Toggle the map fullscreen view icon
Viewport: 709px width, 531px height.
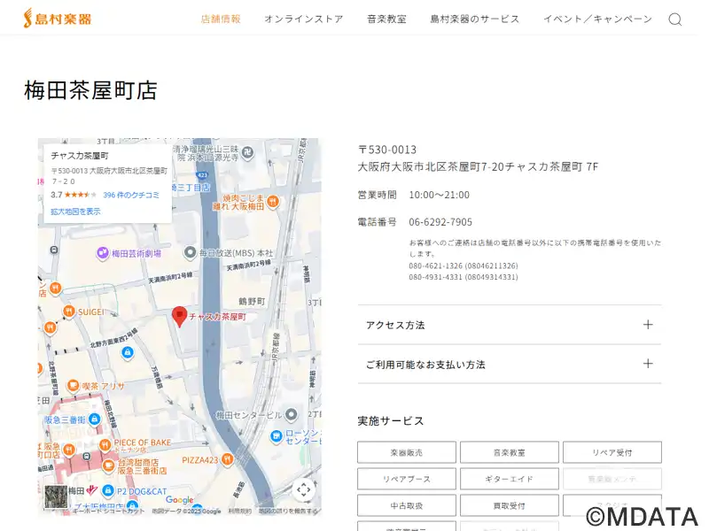pyautogui.click(x=303, y=489)
